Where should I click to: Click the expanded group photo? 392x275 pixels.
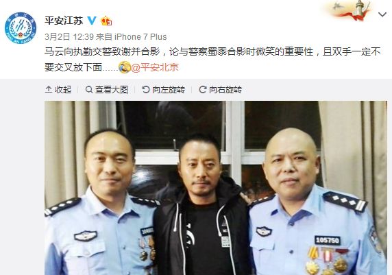pyautogui.click(x=216, y=188)
